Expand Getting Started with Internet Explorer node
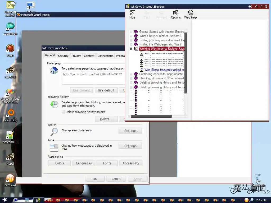 click(131, 32)
